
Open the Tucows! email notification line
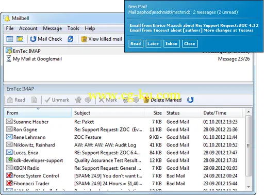pyautogui.click(x=191, y=30)
